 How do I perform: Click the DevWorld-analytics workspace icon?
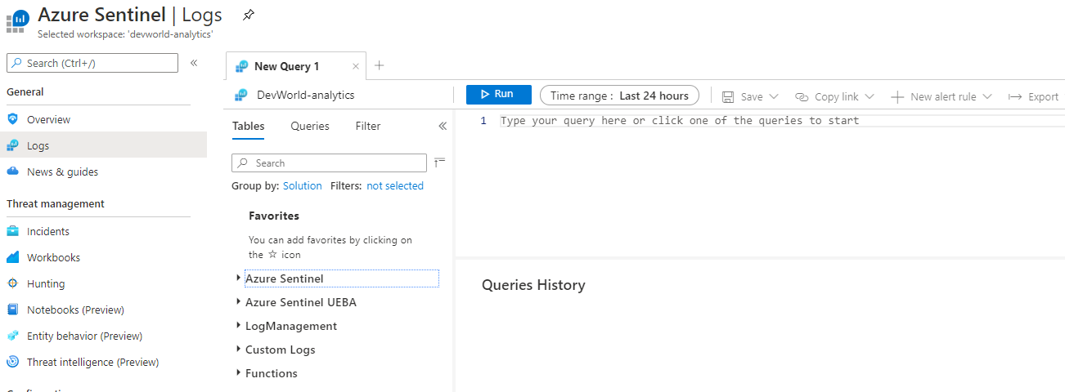[241, 96]
